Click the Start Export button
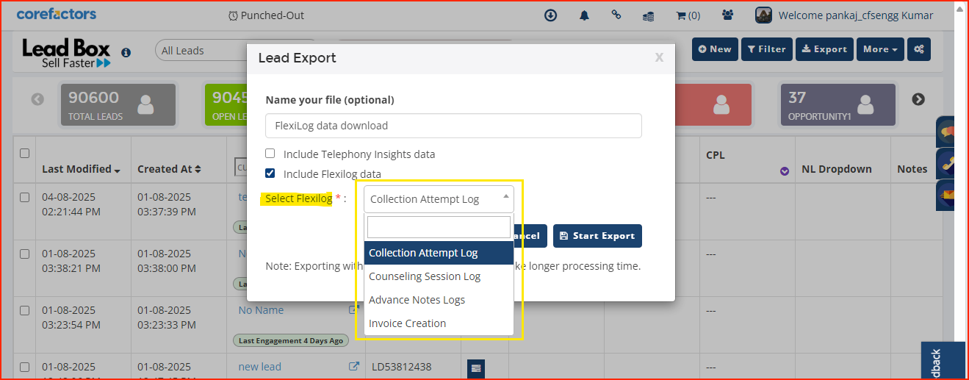969x380 pixels. click(x=597, y=236)
